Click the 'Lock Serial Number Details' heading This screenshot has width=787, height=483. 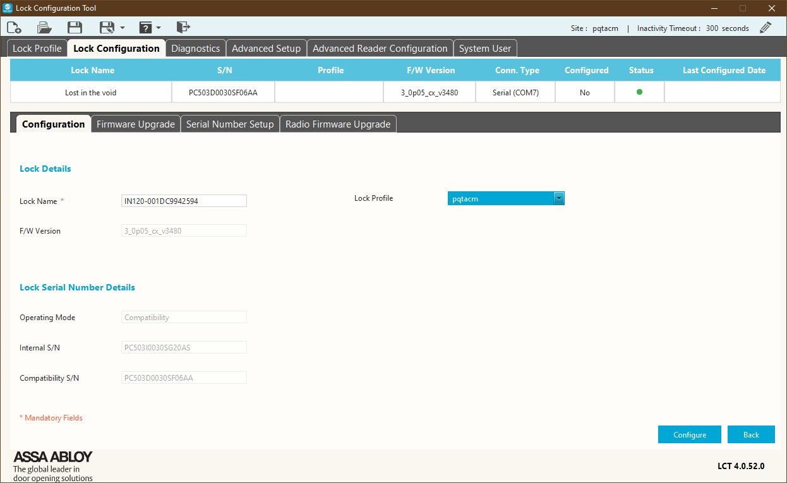coord(77,287)
